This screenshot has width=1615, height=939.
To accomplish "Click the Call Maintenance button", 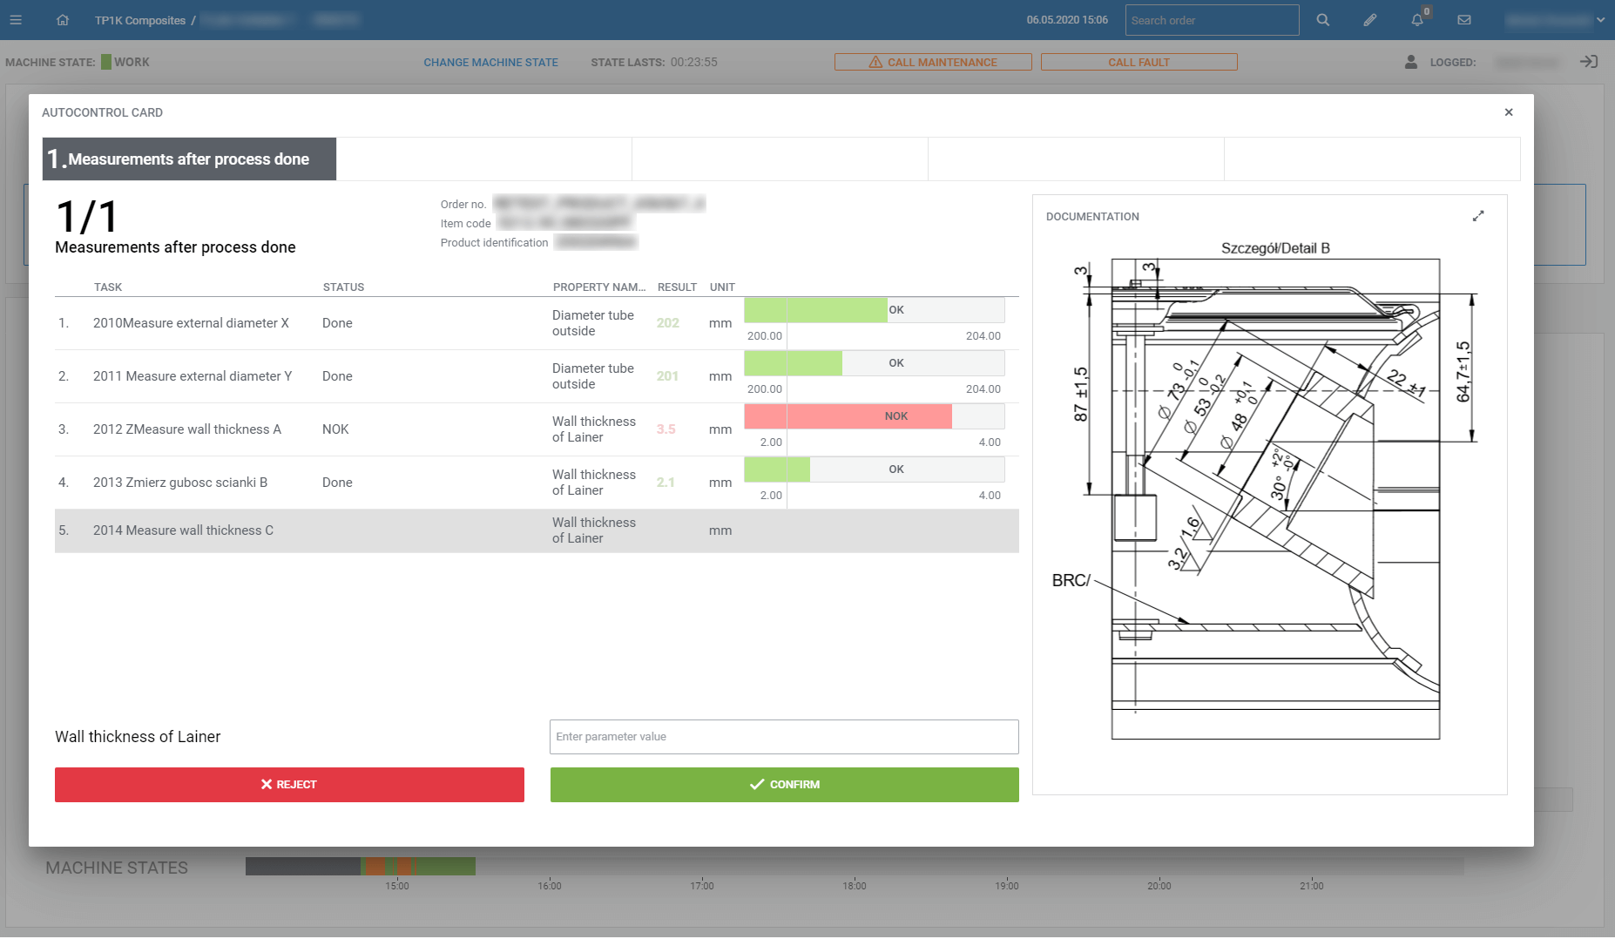I will pos(933,63).
